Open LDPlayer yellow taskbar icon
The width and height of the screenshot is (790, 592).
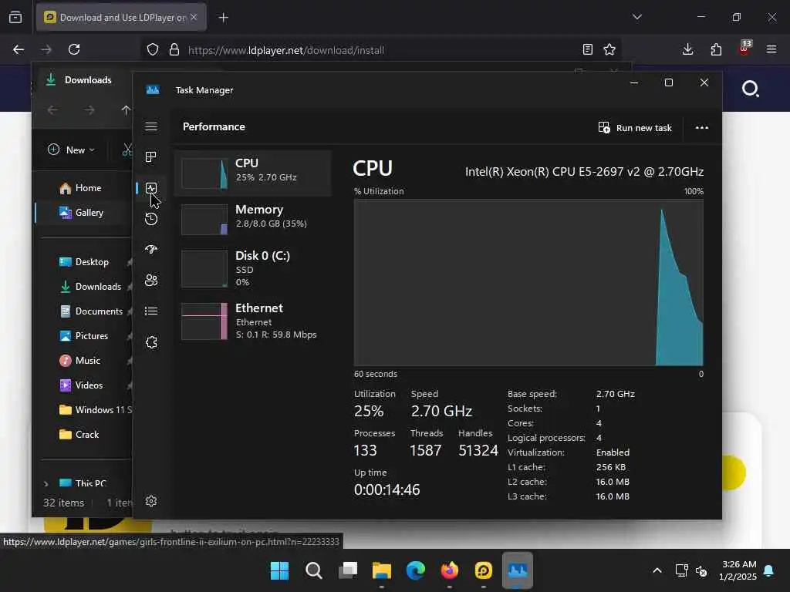tap(484, 570)
